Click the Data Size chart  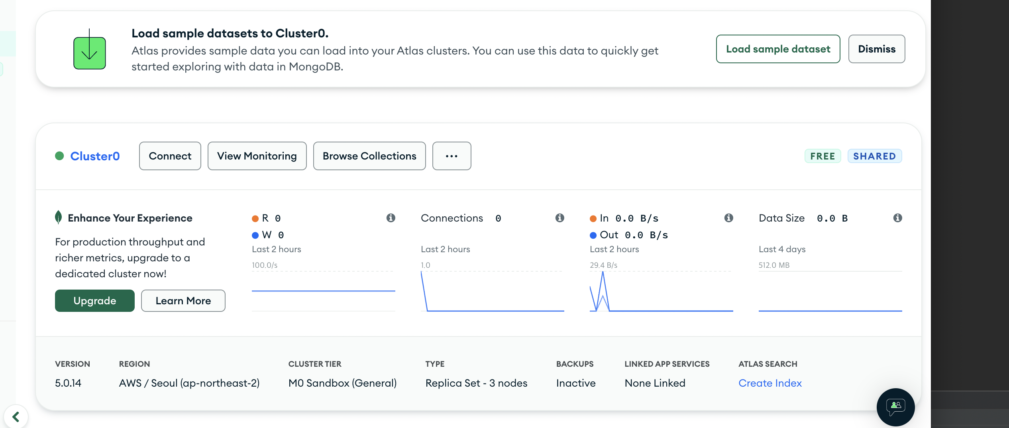[x=830, y=291]
